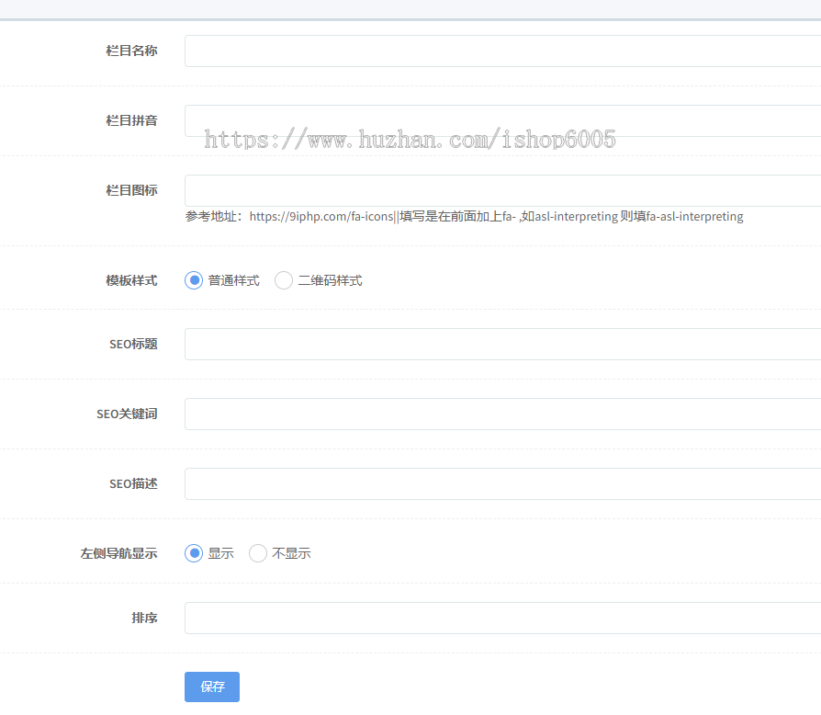Click the 栏目图标 input field
Screen dimensions: 821x715
tap(502, 190)
